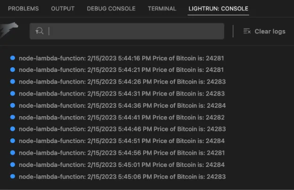Click the Lightrun logo icon
The width and height of the screenshot is (294, 190).
pyautogui.click(x=9, y=31)
